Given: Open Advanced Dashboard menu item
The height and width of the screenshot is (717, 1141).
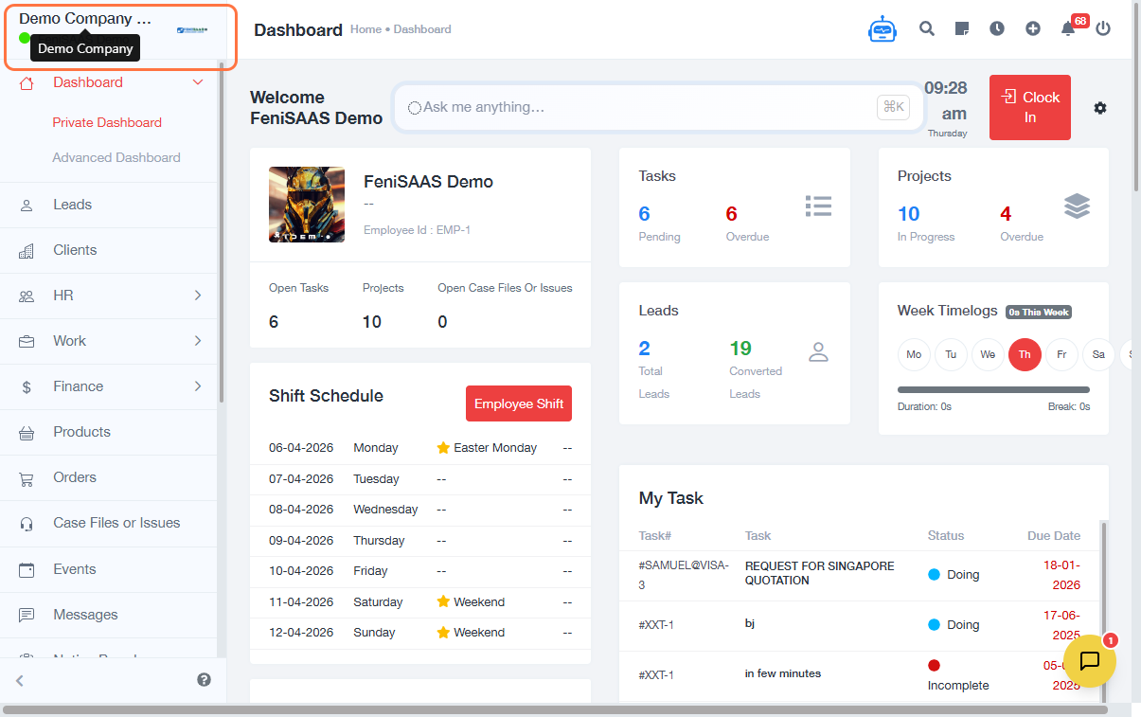Looking at the screenshot, I should 116,157.
